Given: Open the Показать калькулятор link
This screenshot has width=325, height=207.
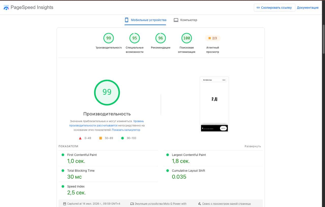Looking at the screenshot, I should pyautogui.click(x=126, y=130).
